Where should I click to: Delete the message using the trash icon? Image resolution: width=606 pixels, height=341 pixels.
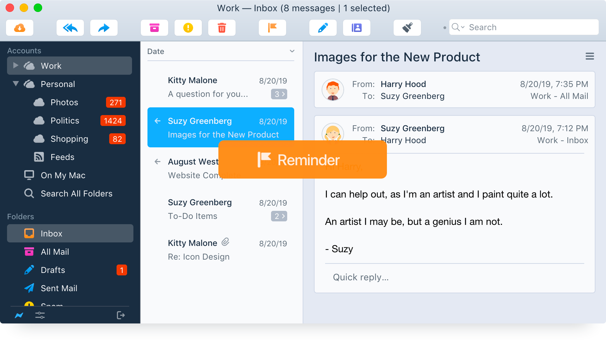[x=222, y=28]
